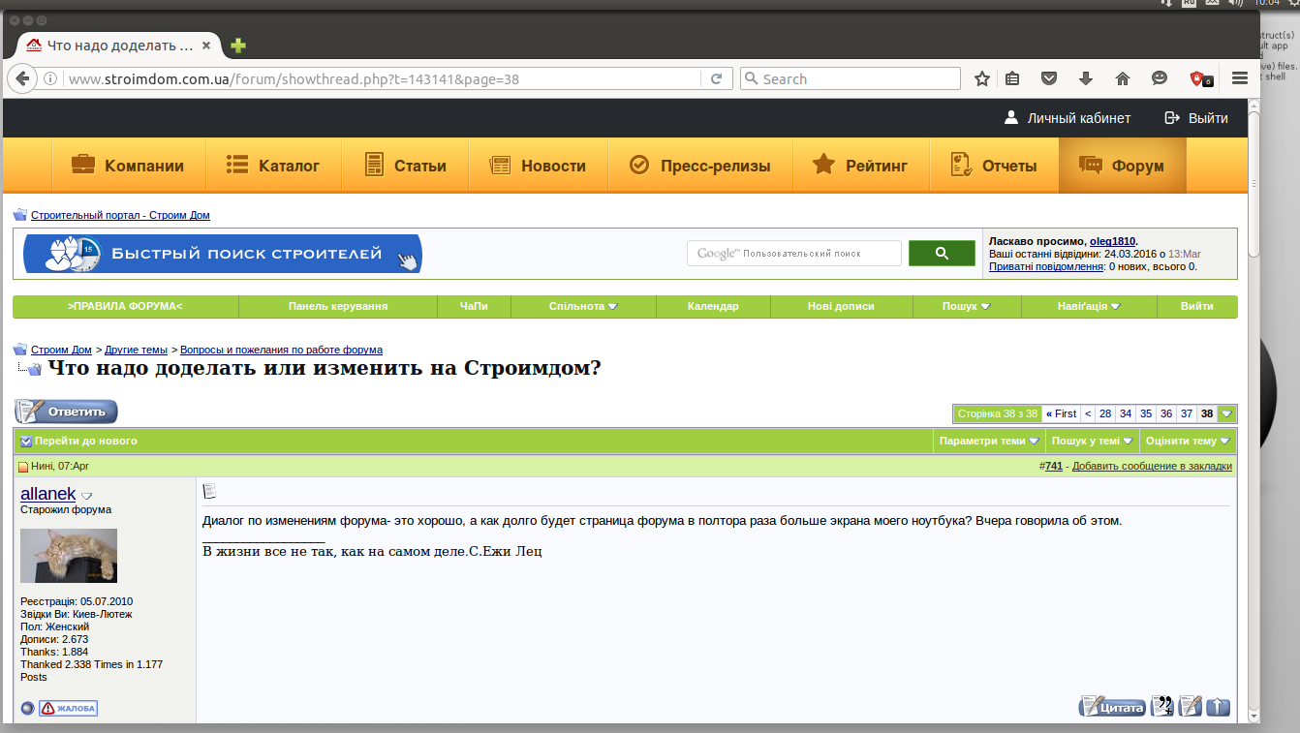Click the post document icon above message

click(x=209, y=491)
